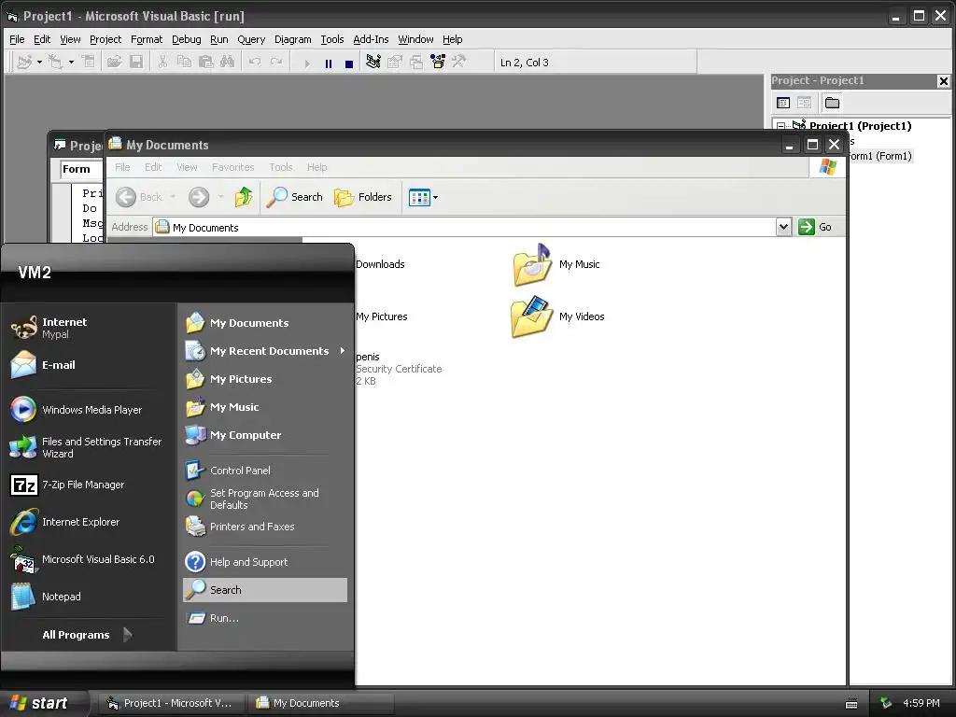Viewport: 956px width, 717px height.
Task: Select the My Videos folder icon
Action: coord(531,316)
